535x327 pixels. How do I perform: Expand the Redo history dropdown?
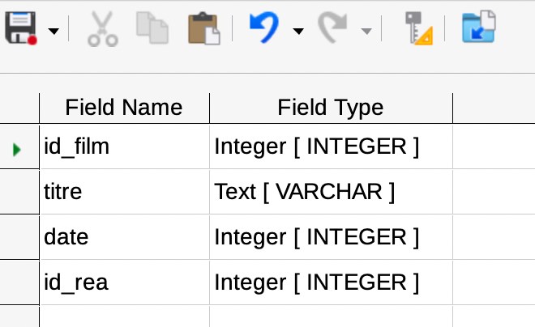366,32
